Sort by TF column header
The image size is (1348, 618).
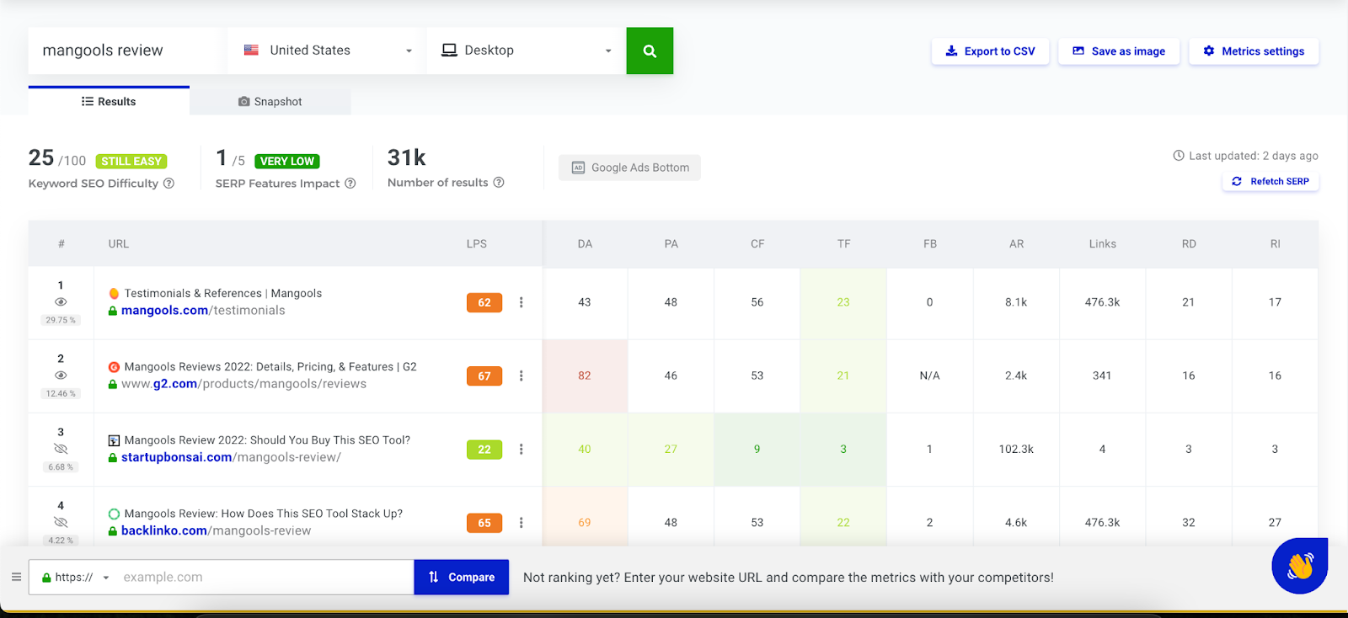[843, 244]
